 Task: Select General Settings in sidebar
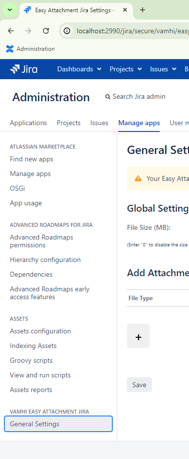[x=58, y=424]
